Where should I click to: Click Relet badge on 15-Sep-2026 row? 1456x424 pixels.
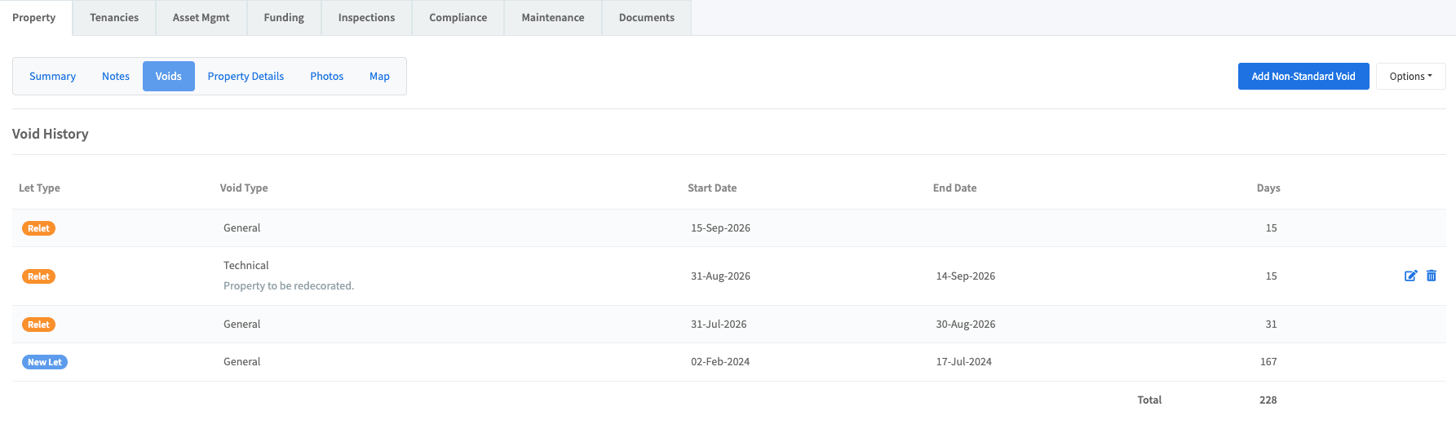(x=38, y=228)
